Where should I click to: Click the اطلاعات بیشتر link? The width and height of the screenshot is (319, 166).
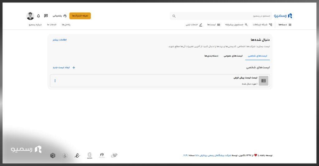pyautogui.click(x=60, y=40)
